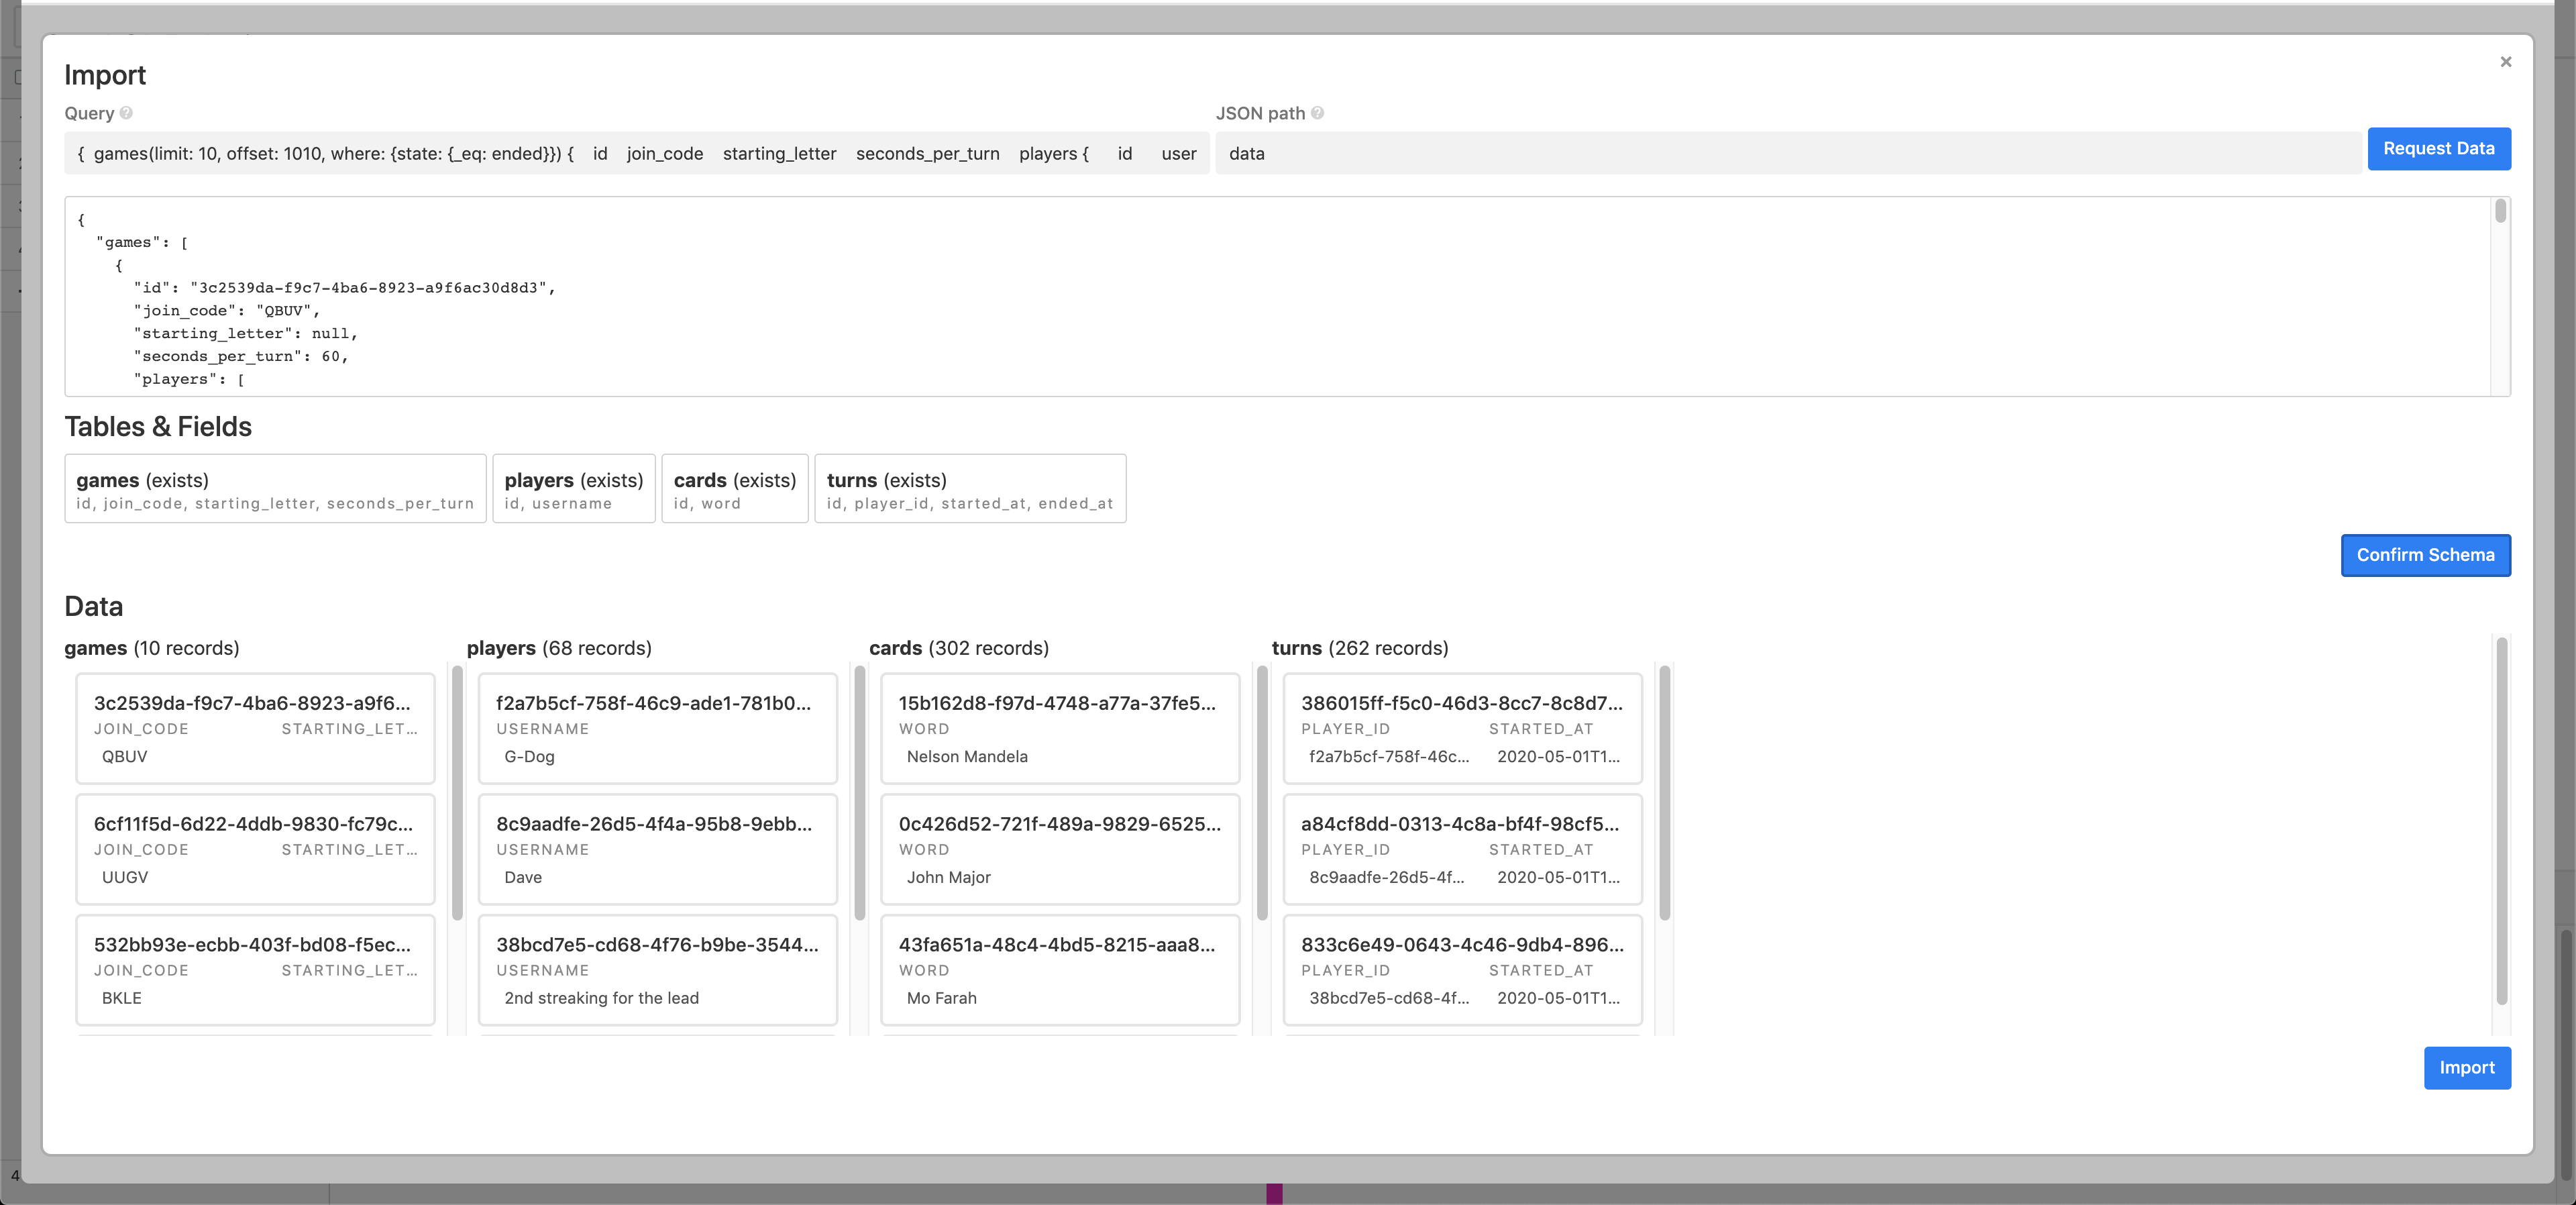Click the card record Mo Farah
2576x1205 pixels.
1059,969
